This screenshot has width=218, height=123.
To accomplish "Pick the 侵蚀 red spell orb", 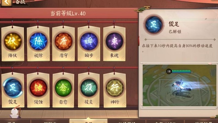I will click(x=38, y=88).
